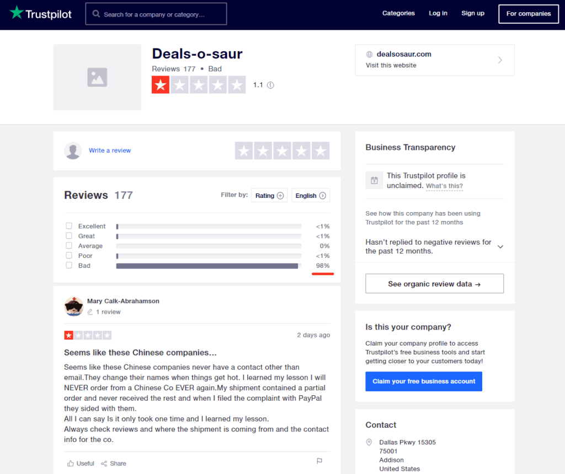Image resolution: width=565 pixels, height=474 pixels.
Task: Check the Bad rating filter checkbox
Action: (69, 265)
